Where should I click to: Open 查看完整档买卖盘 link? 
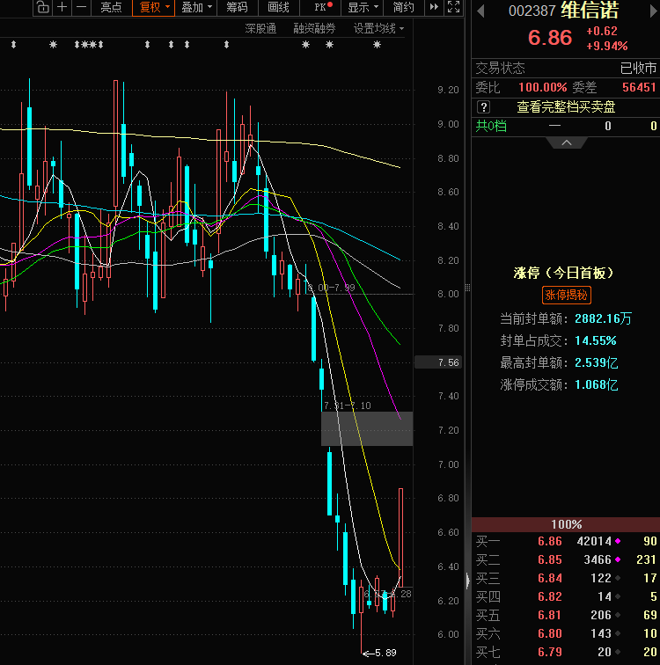click(566, 107)
